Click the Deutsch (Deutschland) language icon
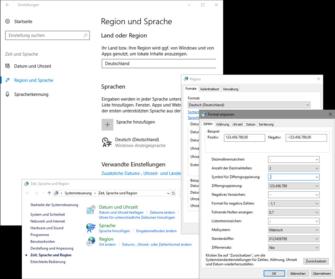This screenshot has width=335, height=279. coord(107,142)
